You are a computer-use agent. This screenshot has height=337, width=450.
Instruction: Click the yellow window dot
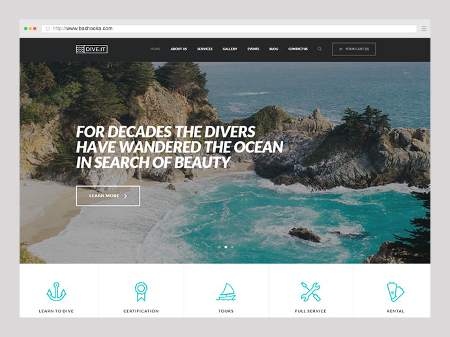30,29
